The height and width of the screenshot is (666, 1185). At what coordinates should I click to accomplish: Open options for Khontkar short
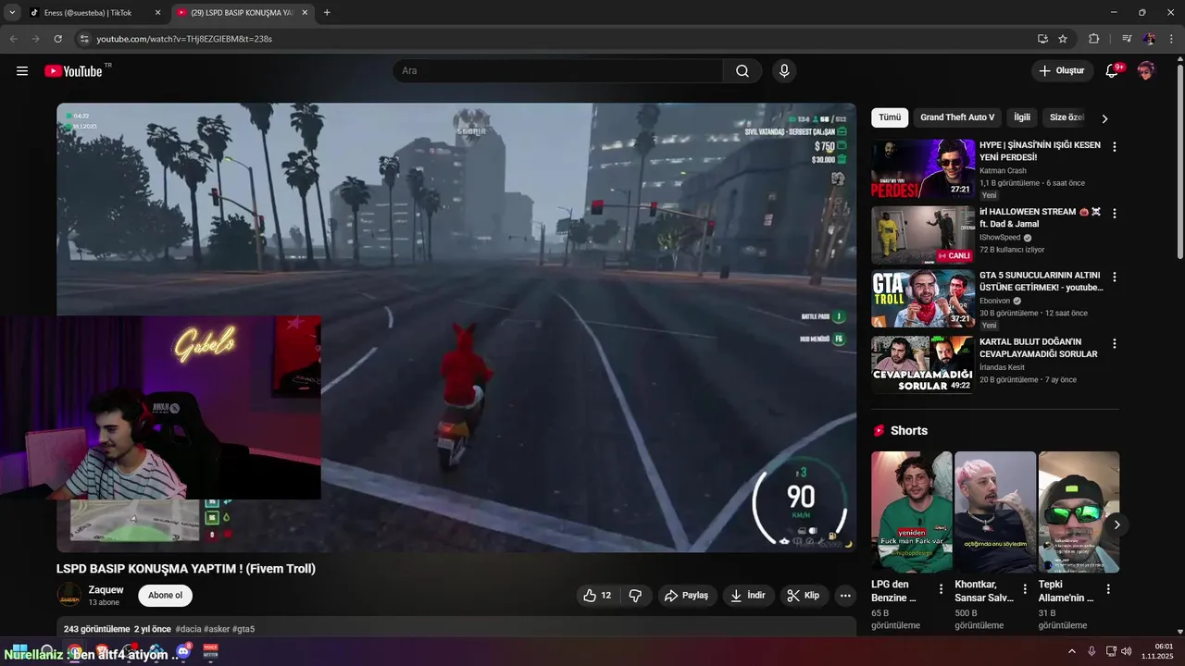[1025, 589]
